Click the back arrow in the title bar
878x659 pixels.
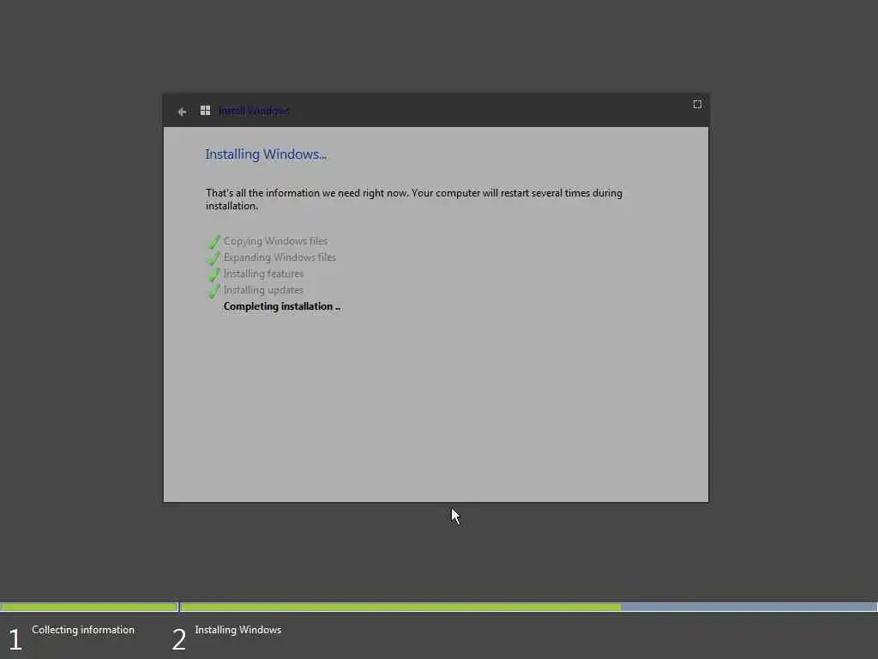point(182,112)
